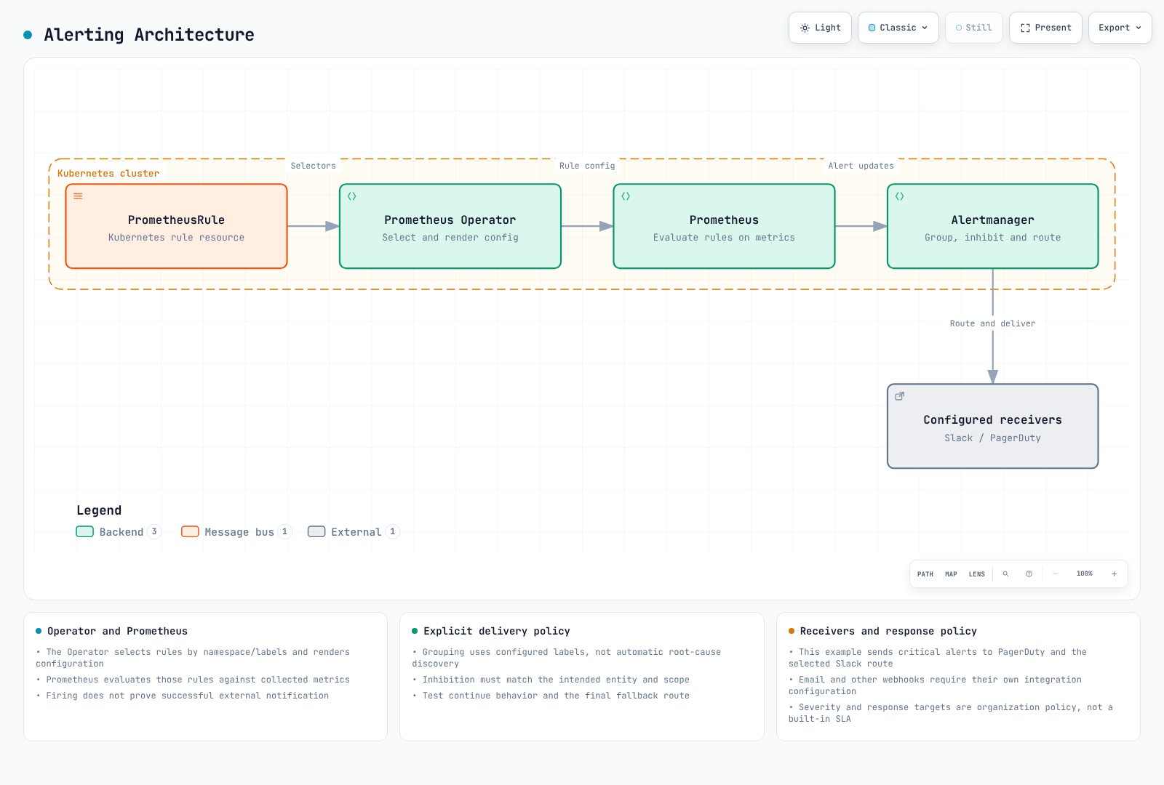Click the Selectors edge label
This screenshot has width=1164, height=785.
tap(314, 166)
